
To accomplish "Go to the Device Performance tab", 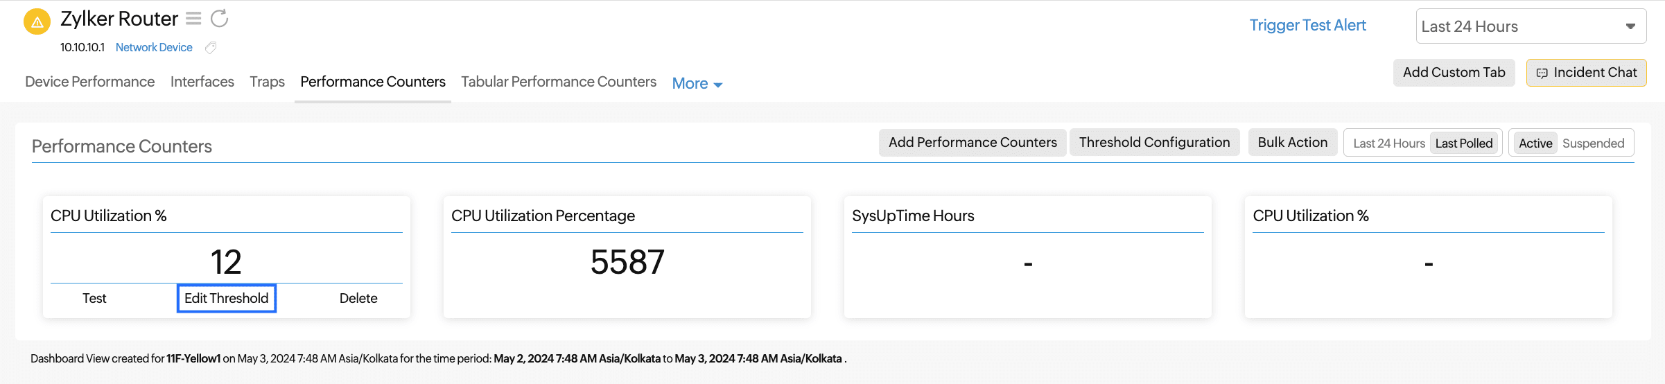I will click(x=90, y=82).
